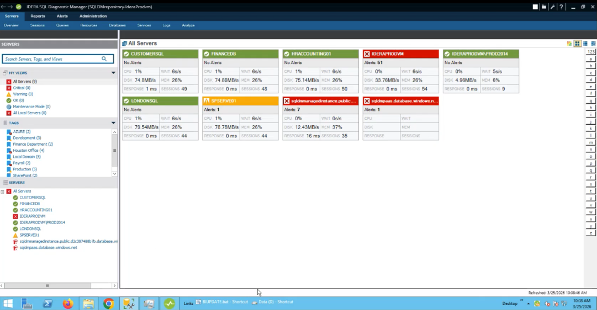Click the back arrow in title bar

[3, 7]
